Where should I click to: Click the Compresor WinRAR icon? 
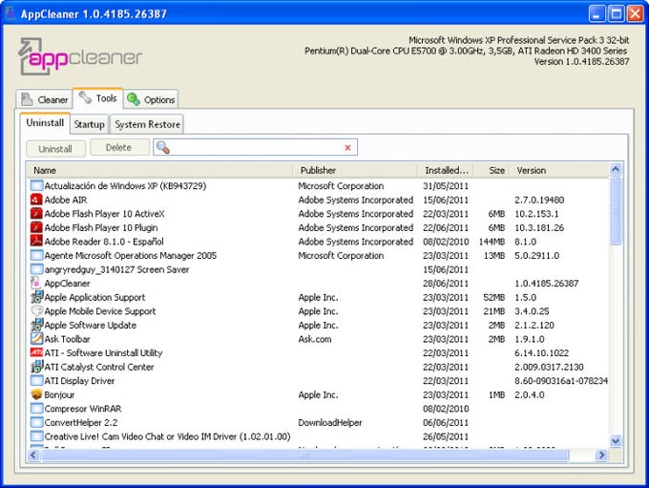click(x=36, y=409)
